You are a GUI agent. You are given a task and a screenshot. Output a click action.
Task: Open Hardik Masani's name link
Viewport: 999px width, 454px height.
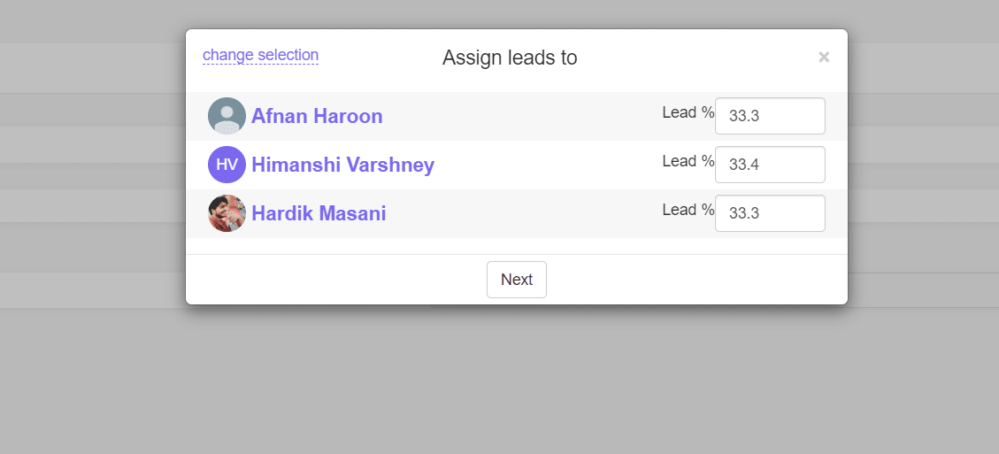point(319,213)
